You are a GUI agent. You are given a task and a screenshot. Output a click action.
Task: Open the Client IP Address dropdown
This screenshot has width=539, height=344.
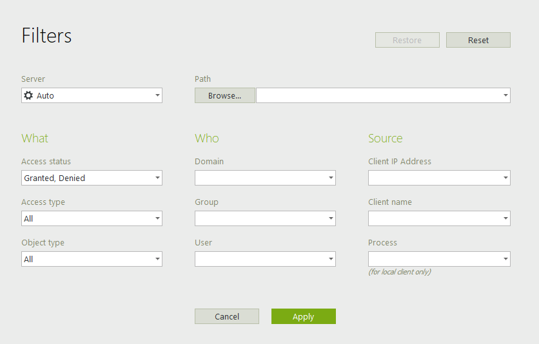click(x=439, y=178)
